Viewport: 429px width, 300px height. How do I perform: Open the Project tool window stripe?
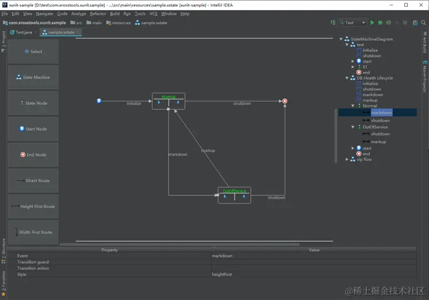(x=4, y=41)
